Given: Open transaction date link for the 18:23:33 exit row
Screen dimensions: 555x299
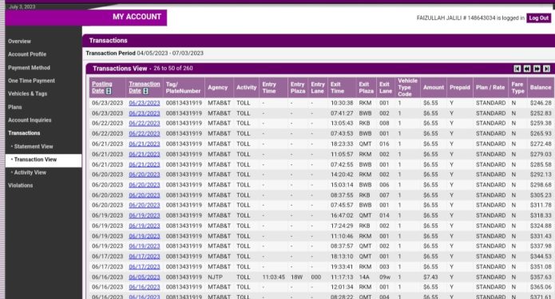Looking at the screenshot, I should click(x=145, y=144).
